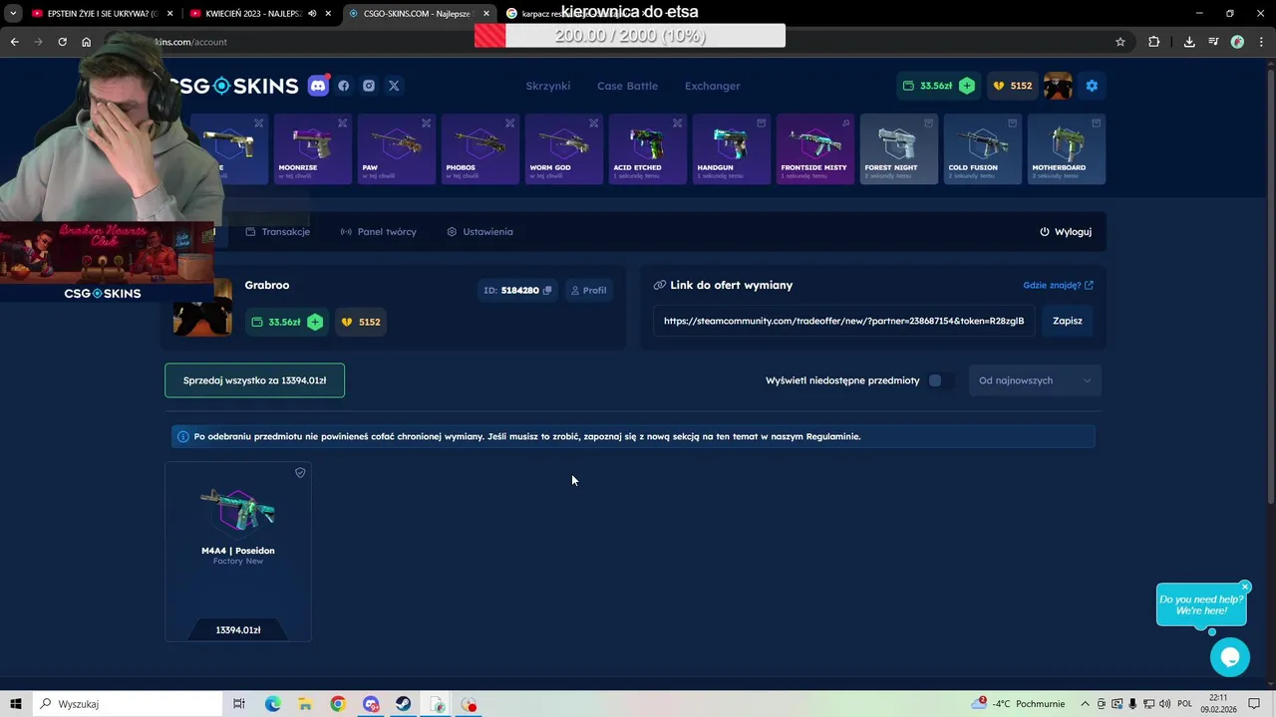Screen dimensions: 1276x717
Task: Open the COLD FUSION live drop card
Action: [983, 149]
